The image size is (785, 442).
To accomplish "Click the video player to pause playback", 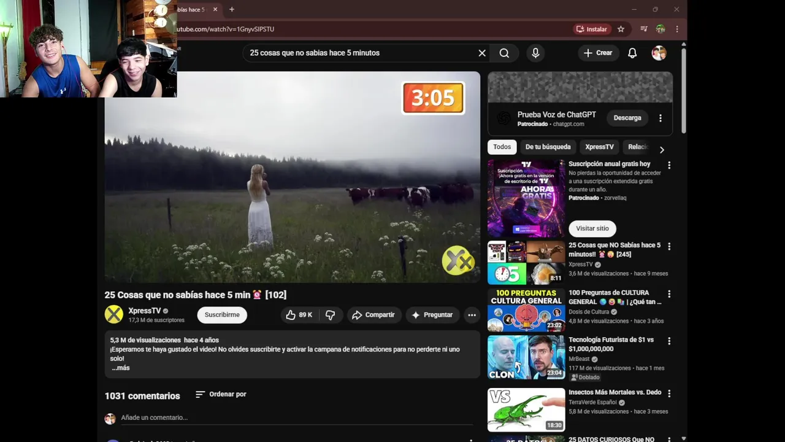I will 292,177.
